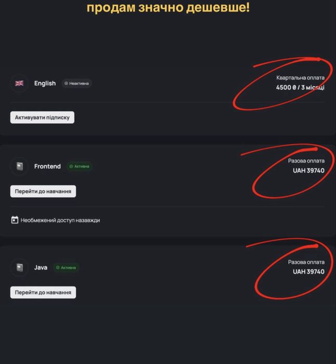Click the "Необмежений доступ назавжди" text

click(60, 220)
